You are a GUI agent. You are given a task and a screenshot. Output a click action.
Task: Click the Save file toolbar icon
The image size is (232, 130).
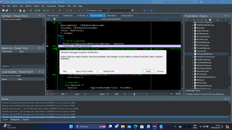pos(31,10)
